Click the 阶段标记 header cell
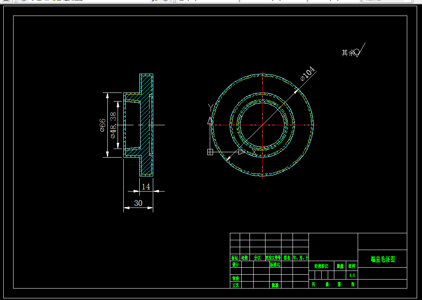422x300 pixels. click(x=321, y=266)
